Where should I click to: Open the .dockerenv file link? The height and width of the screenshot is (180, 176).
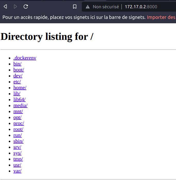(x=25, y=58)
